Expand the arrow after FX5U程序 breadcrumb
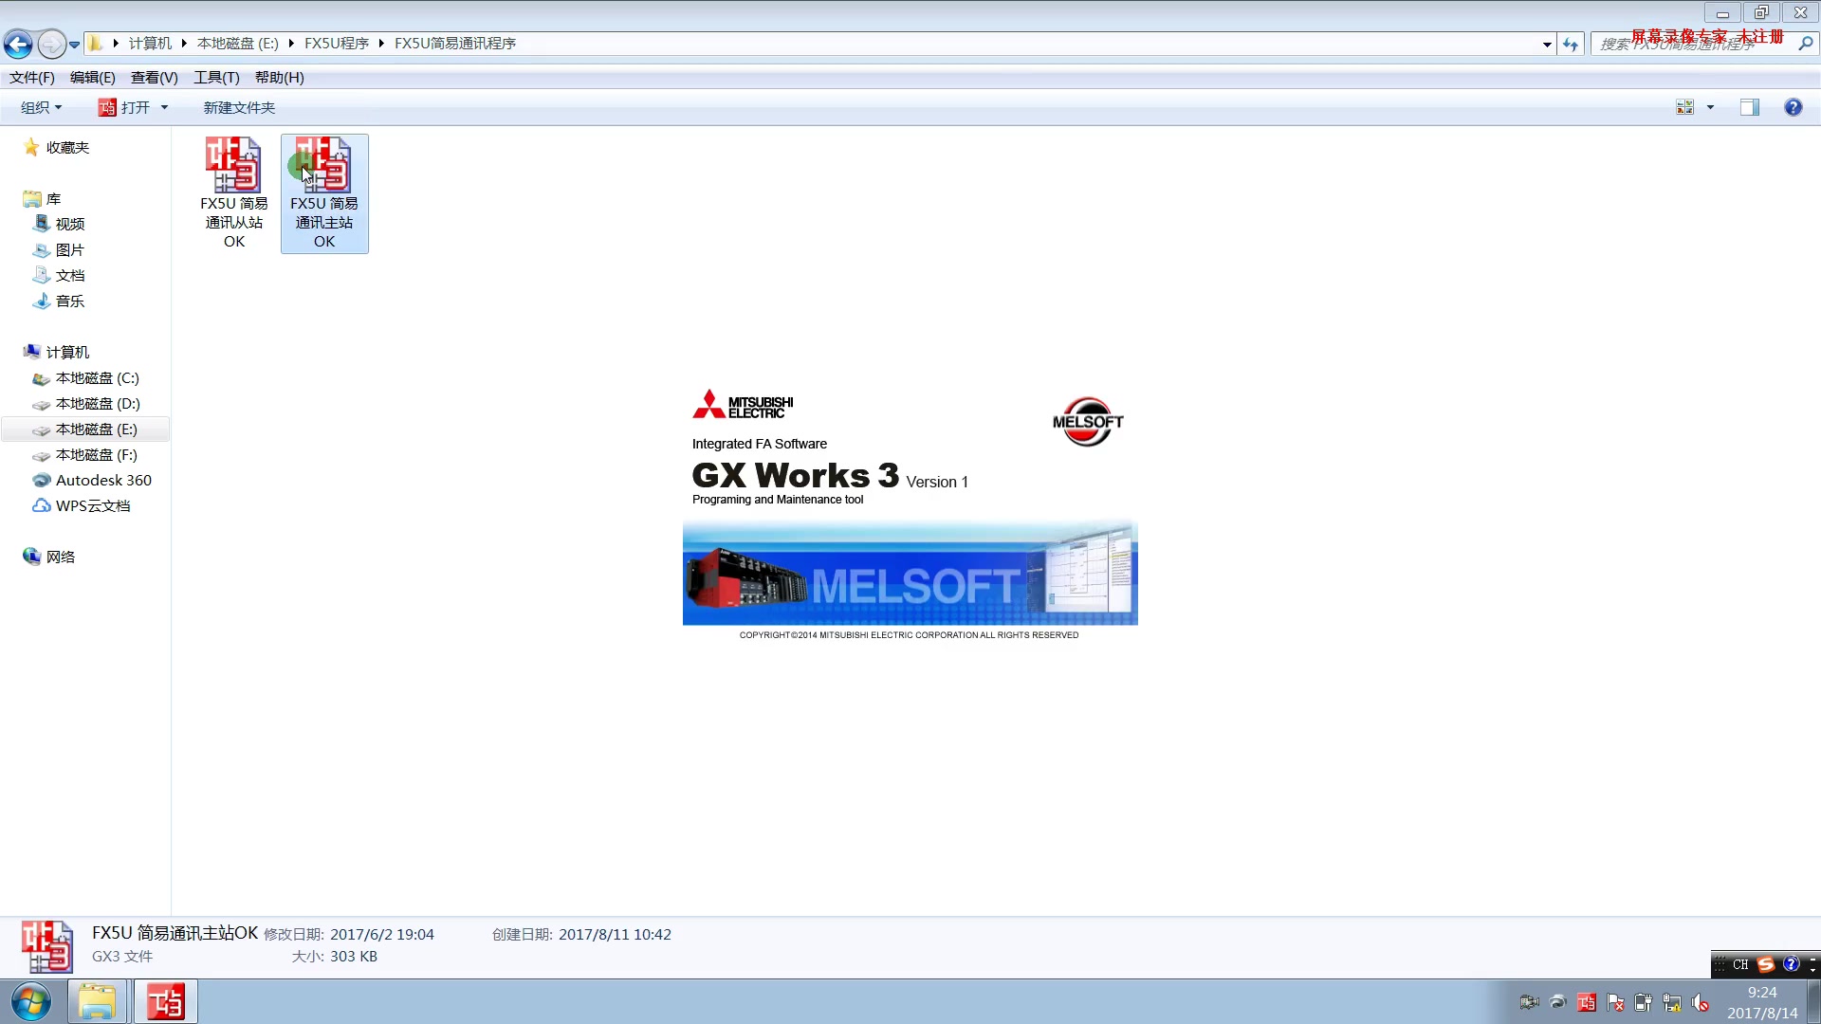 tap(381, 44)
